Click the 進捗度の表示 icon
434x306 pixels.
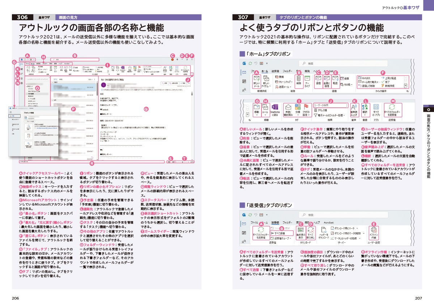(x=301, y=233)
